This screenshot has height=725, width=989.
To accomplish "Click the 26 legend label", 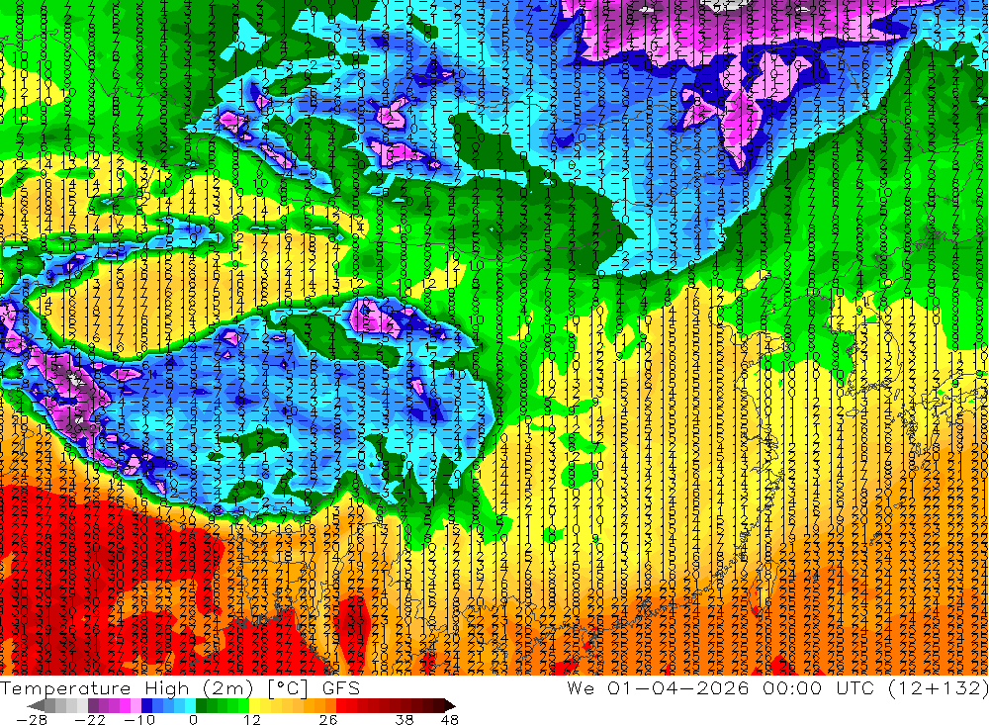I will click(328, 719).
